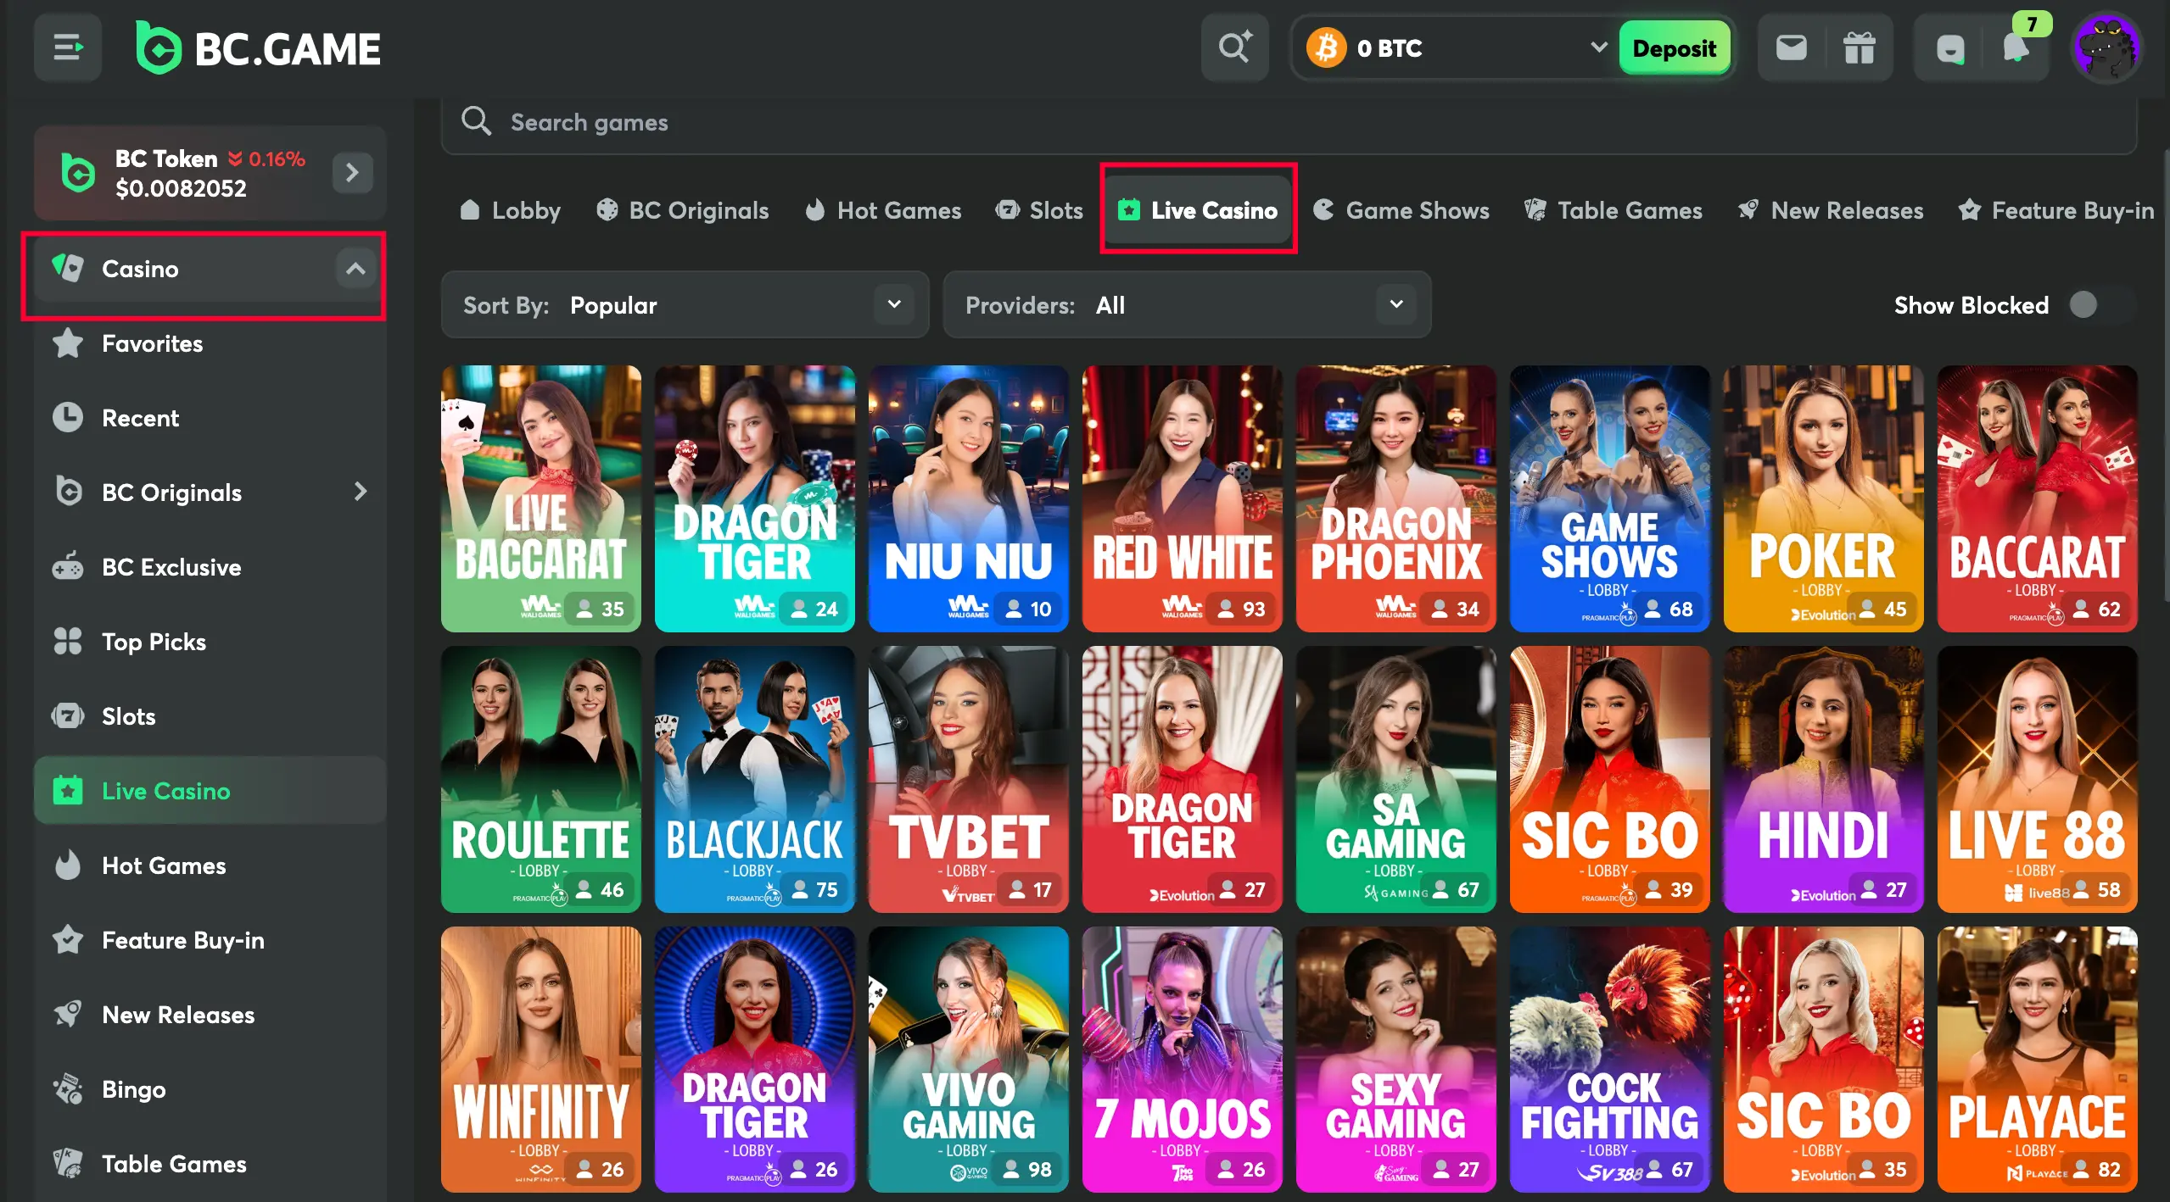
Task: Open the Live Baccarat game thumbnail
Action: tap(541, 498)
